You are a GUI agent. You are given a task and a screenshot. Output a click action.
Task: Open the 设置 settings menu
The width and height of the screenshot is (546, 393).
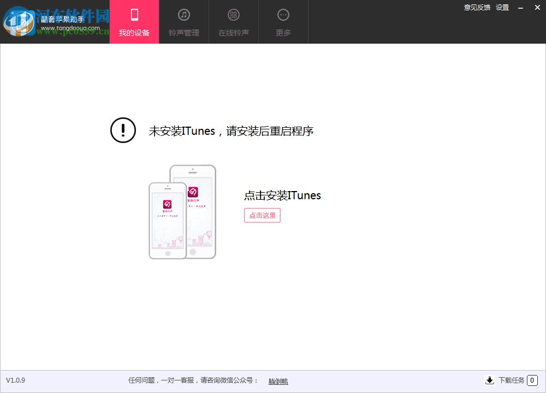[502, 8]
